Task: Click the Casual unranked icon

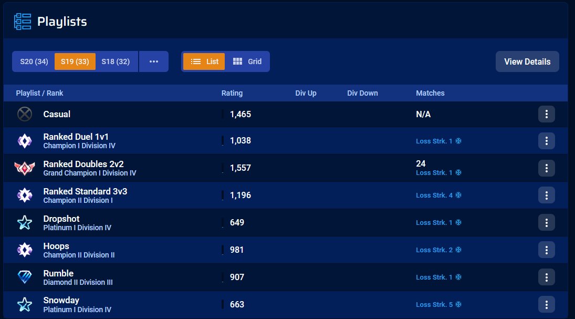Action: pyautogui.click(x=25, y=114)
